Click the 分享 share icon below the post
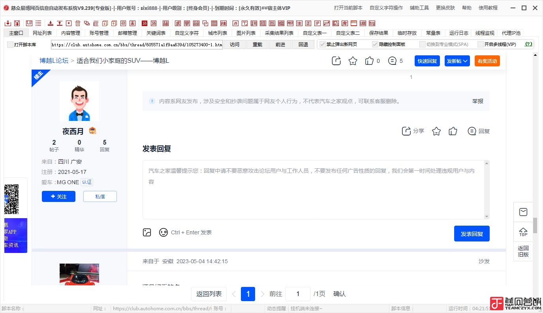The width and height of the screenshot is (543, 313). click(406, 131)
